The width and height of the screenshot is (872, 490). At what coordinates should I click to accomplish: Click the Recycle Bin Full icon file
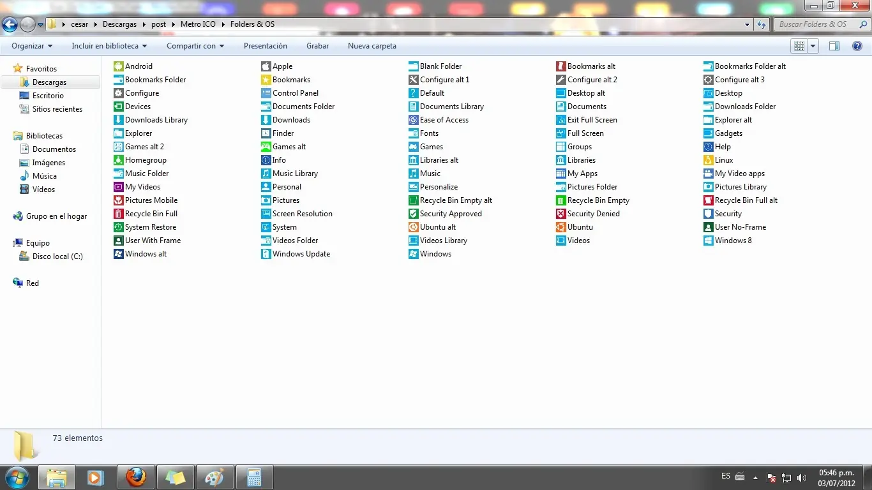[151, 214]
